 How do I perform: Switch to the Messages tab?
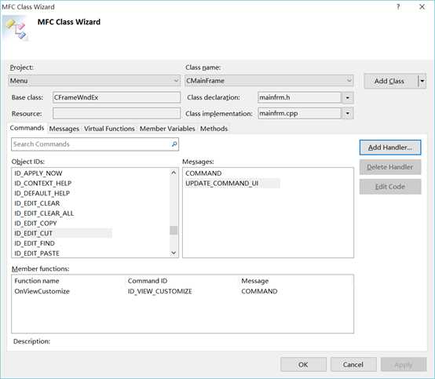click(x=64, y=129)
